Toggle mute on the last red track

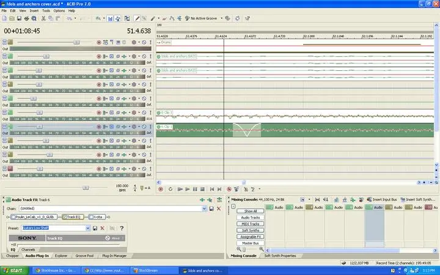tap(144, 169)
